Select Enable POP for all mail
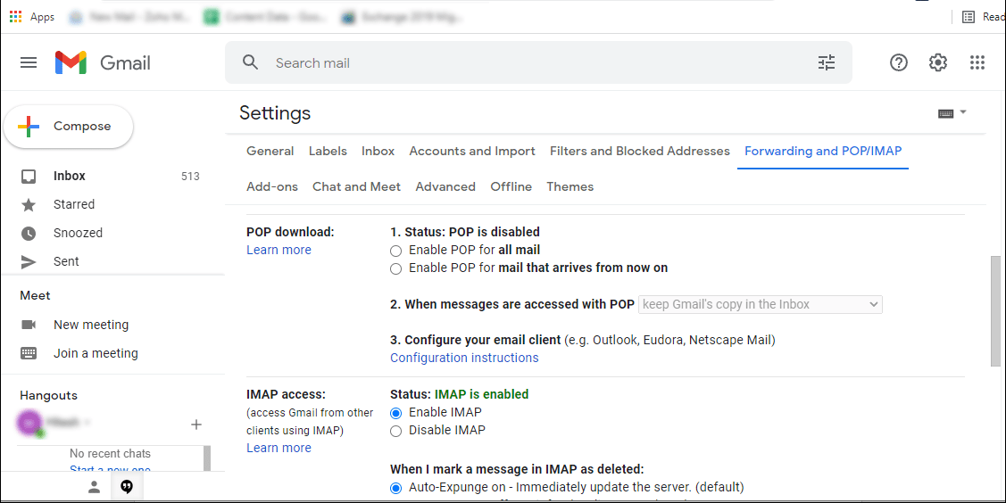 coord(395,251)
